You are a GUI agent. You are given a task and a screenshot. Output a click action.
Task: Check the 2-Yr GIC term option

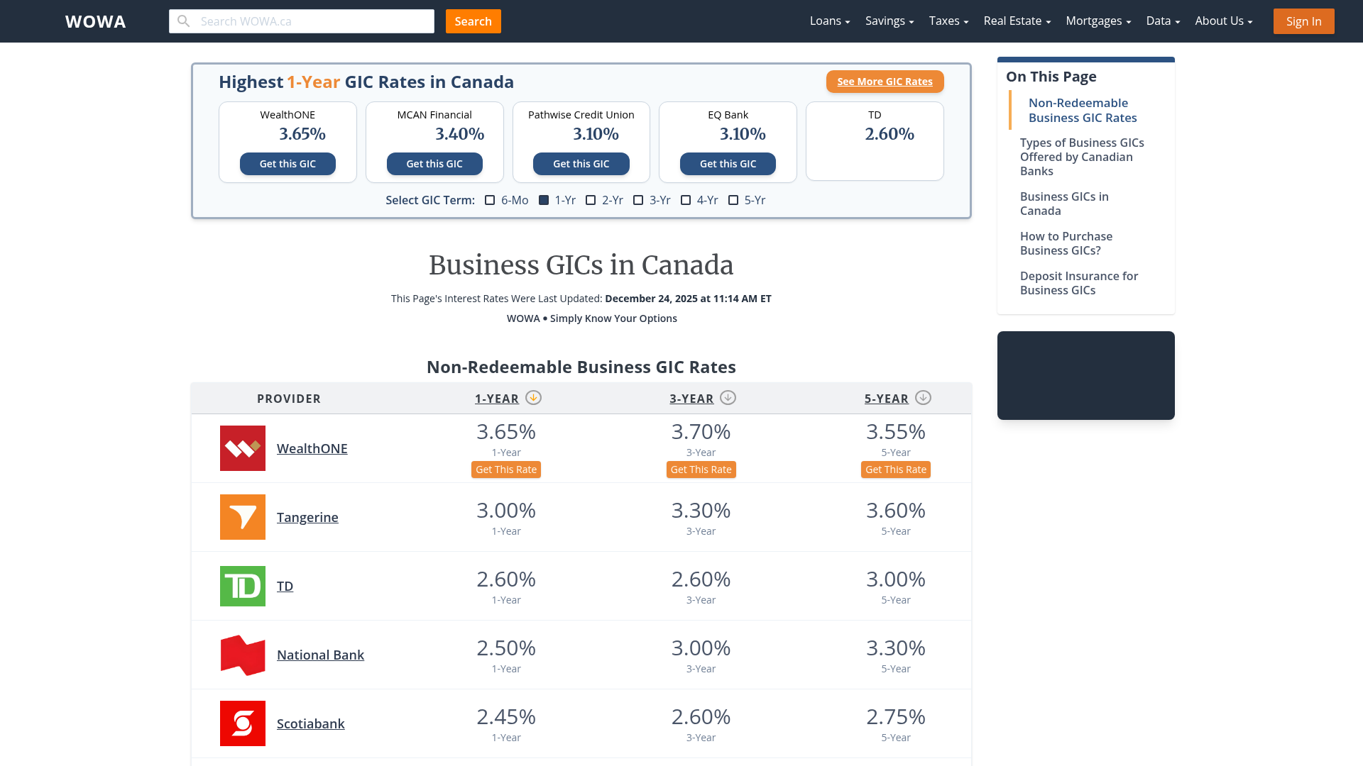pyautogui.click(x=591, y=200)
